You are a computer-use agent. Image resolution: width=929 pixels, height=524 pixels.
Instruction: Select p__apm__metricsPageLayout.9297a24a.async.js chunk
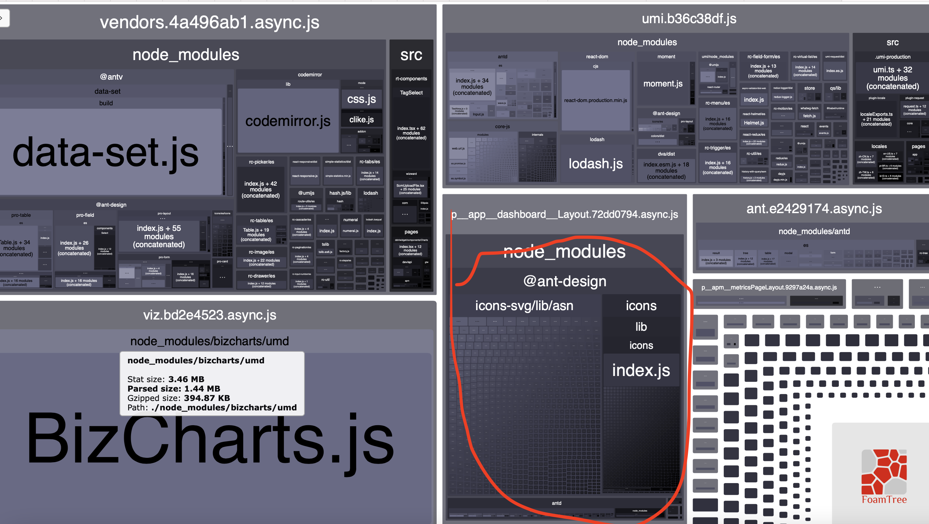pyautogui.click(x=769, y=287)
